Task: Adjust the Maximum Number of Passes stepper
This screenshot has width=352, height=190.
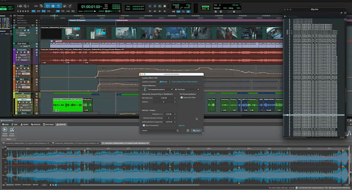Action: pos(175,118)
